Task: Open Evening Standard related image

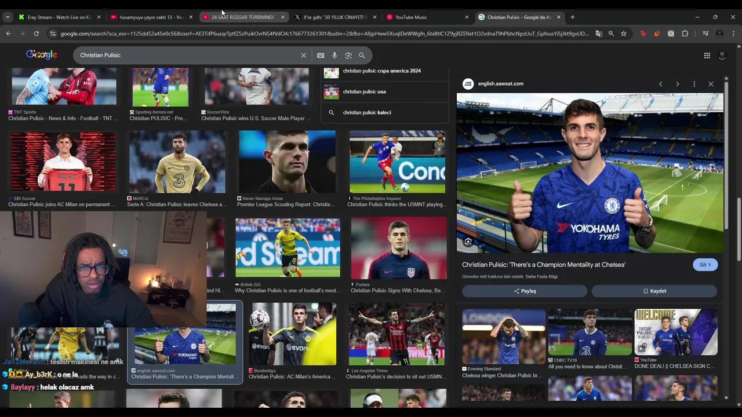Action: click(x=504, y=336)
